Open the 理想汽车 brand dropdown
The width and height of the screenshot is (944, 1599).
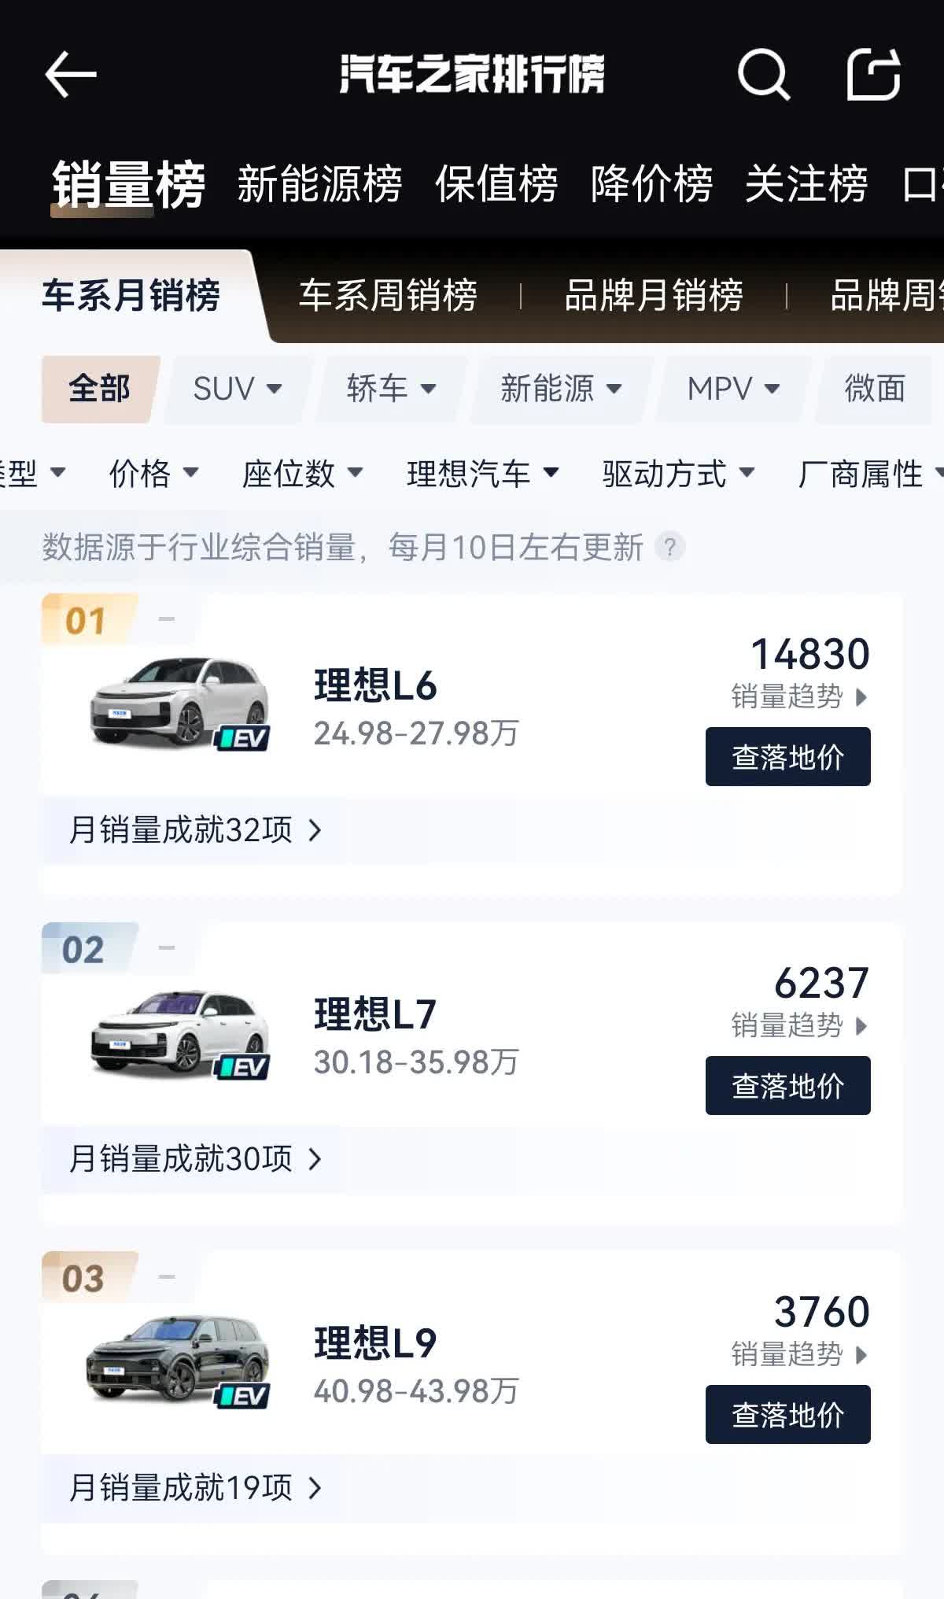click(482, 474)
